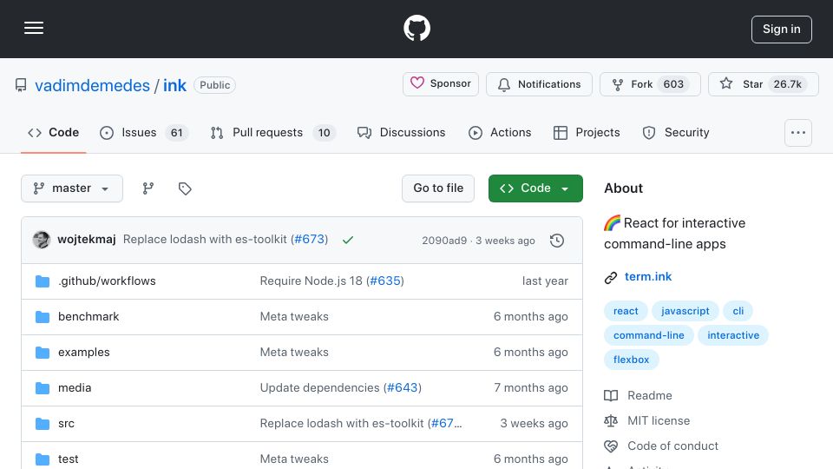833x469 pixels.
Task: Click the 603 fork count badge
Action: coord(673,84)
